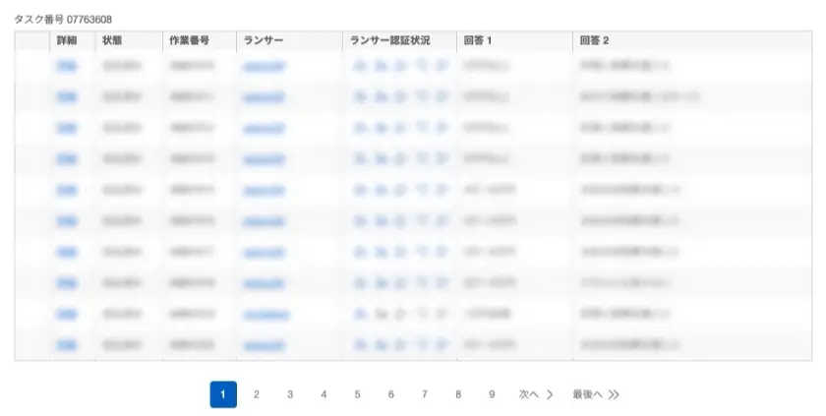The width and height of the screenshot is (826, 416).
Task: Jump to page 4 of the list
Action: coord(324,394)
